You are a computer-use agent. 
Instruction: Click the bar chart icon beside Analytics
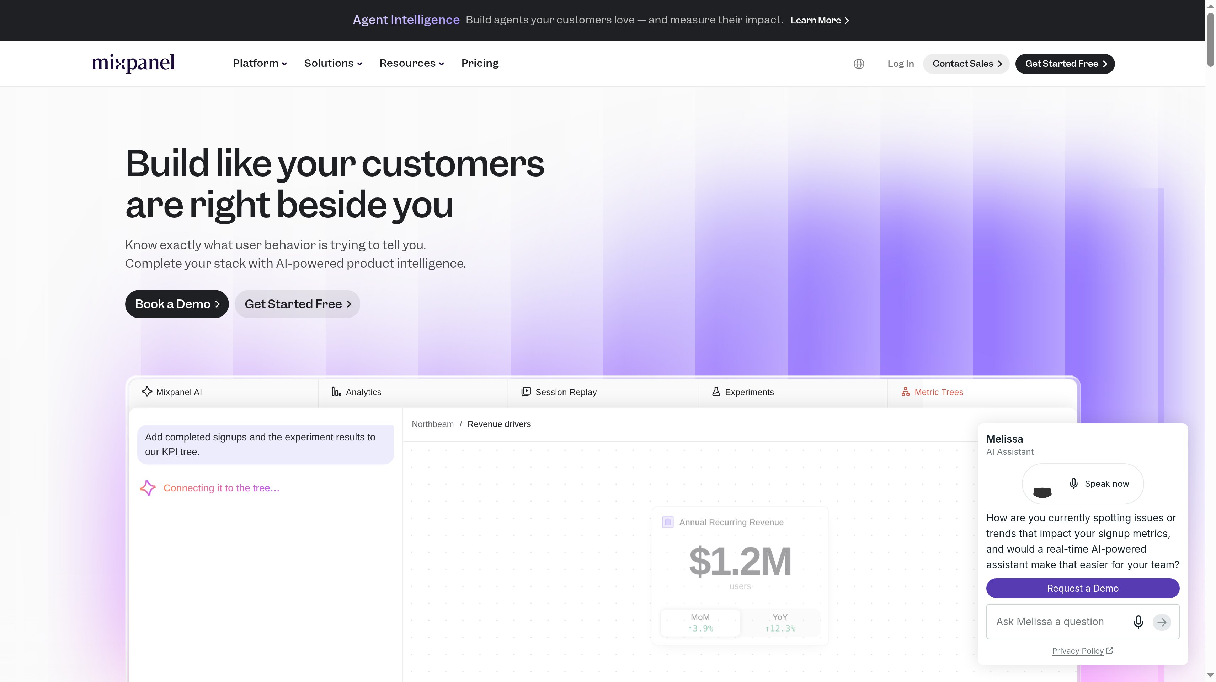point(336,391)
